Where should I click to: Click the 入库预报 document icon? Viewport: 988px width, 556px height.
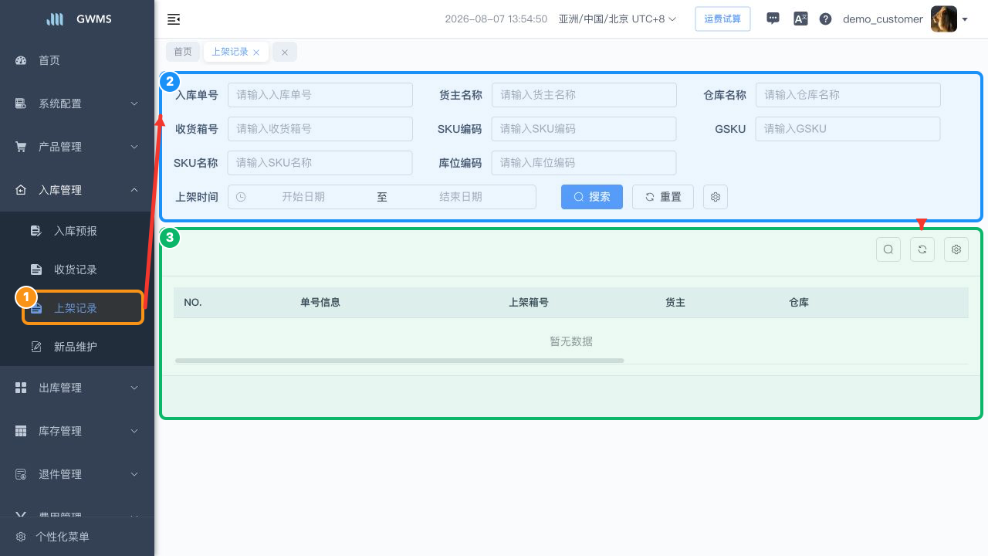click(x=36, y=231)
